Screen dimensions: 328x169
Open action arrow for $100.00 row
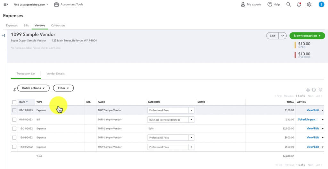click(322, 110)
